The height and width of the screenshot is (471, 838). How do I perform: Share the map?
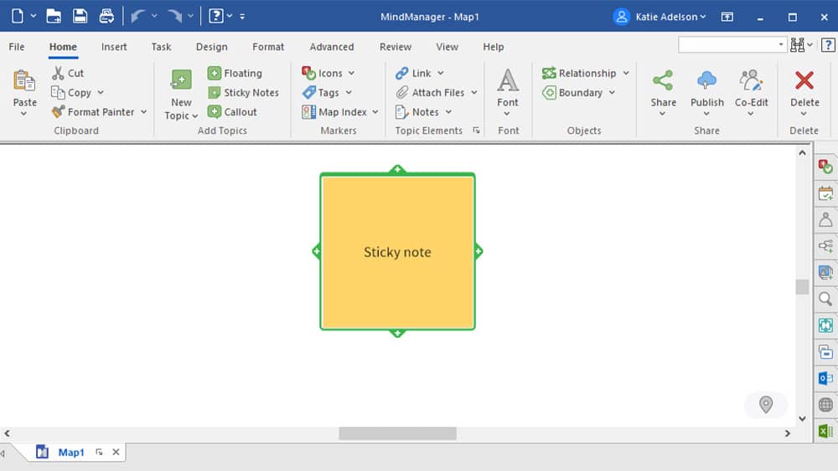pyautogui.click(x=663, y=89)
